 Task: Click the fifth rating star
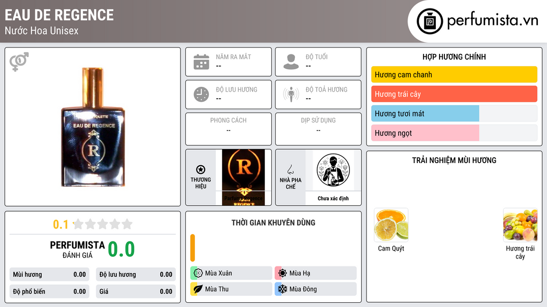click(127, 224)
